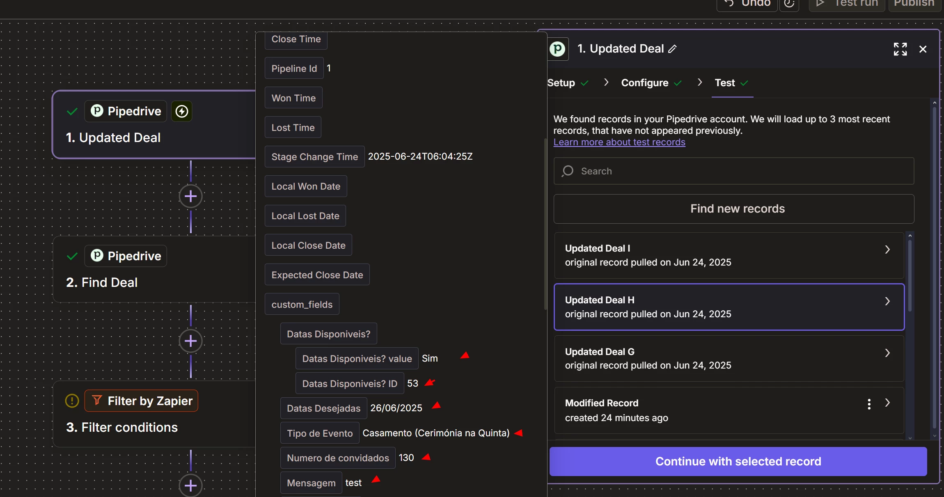Click the version history clock icon
This screenshot has width=944, height=497.
click(789, 4)
